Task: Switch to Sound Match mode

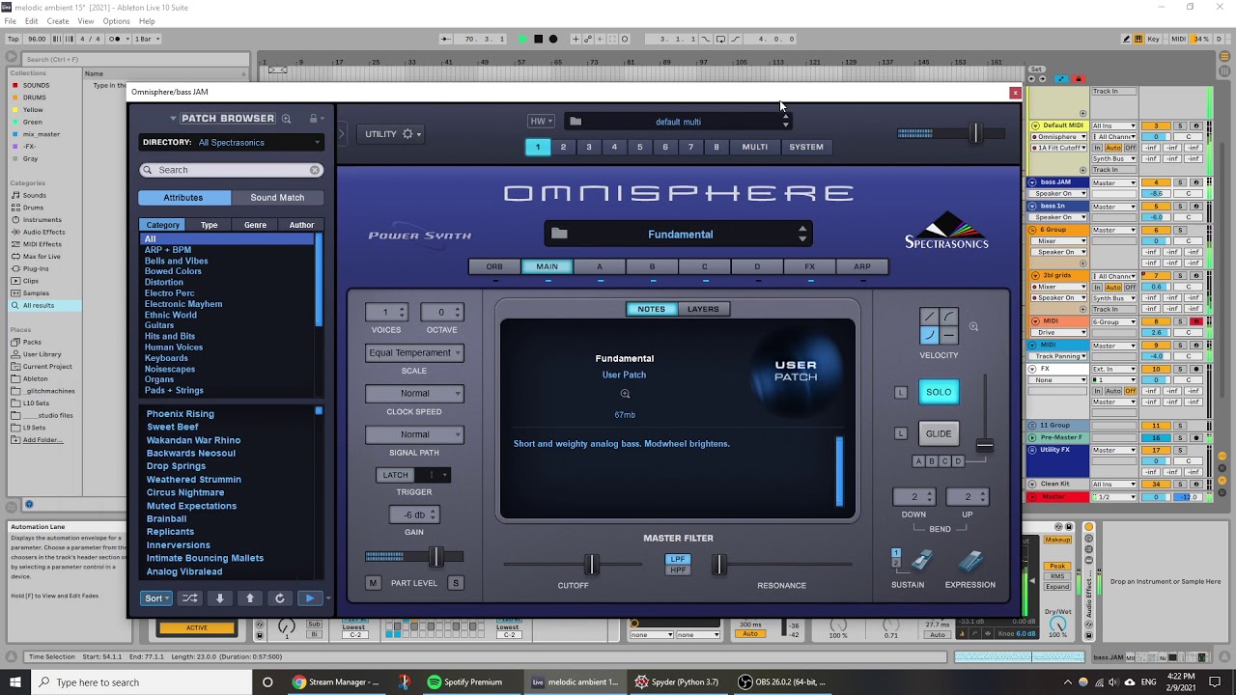Action: (x=277, y=197)
